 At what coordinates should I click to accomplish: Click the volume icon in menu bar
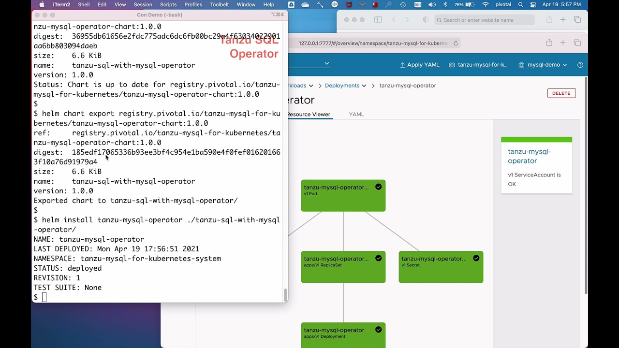click(432, 5)
